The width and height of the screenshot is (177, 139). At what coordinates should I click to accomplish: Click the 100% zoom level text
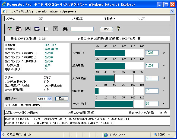coord(161,134)
